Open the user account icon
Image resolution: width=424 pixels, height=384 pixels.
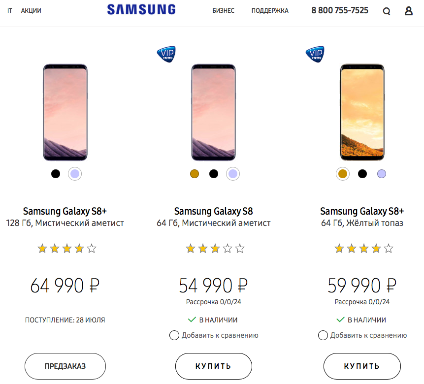point(408,11)
